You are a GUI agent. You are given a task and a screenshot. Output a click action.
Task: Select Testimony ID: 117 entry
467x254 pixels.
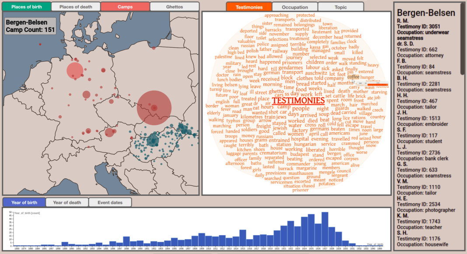click(417, 136)
